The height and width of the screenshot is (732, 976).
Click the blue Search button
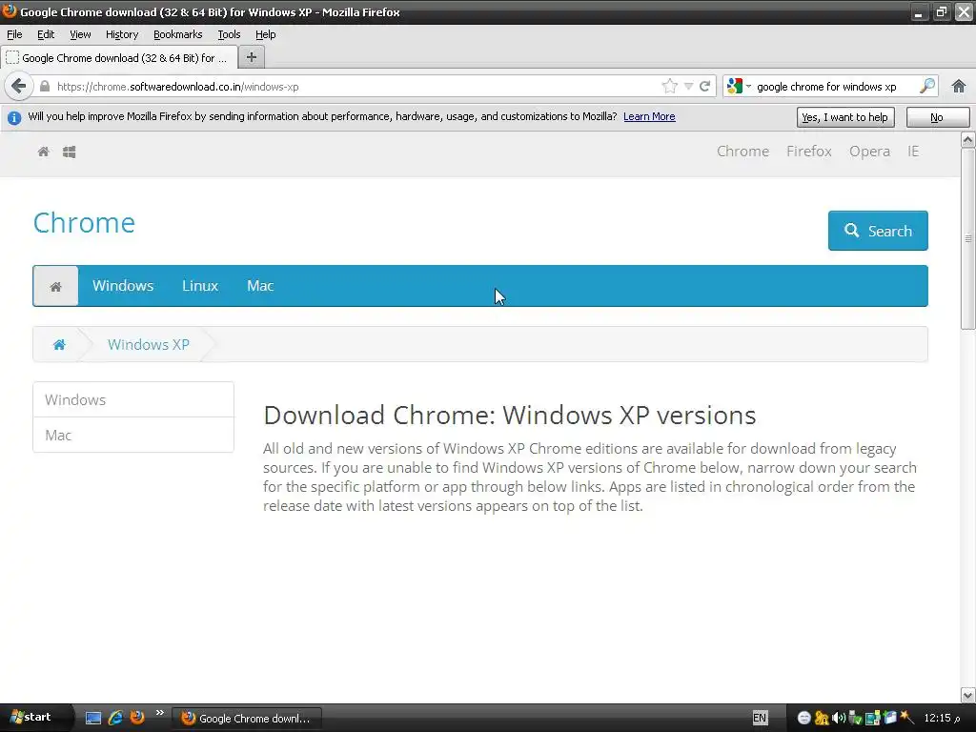(878, 231)
